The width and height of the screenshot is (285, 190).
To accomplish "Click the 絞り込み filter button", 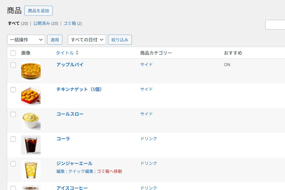I will (120, 40).
